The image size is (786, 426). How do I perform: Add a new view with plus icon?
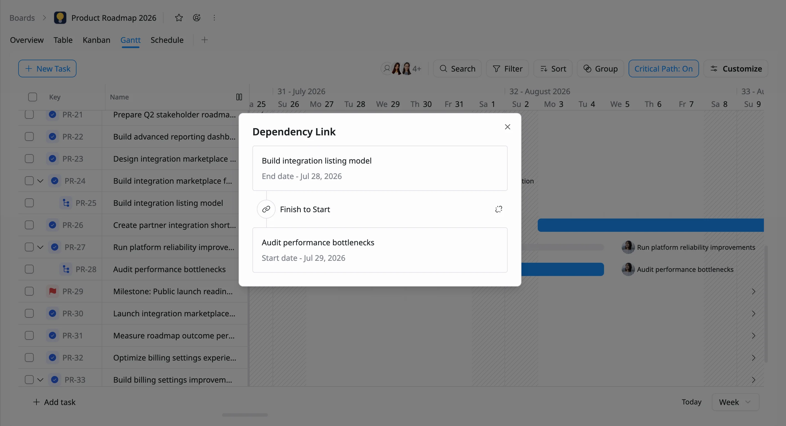click(x=205, y=40)
